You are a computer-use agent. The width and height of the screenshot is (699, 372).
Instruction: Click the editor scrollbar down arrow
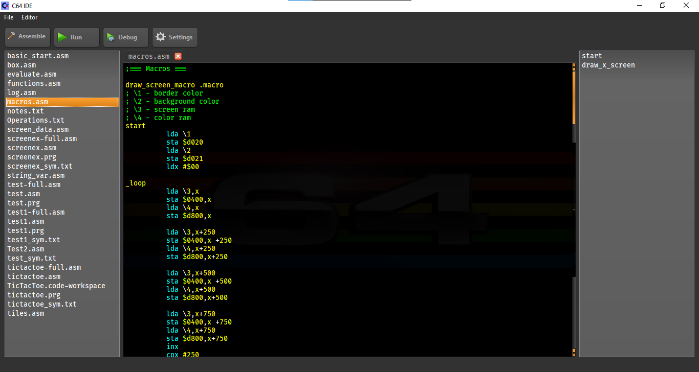pyautogui.click(x=574, y=352)
